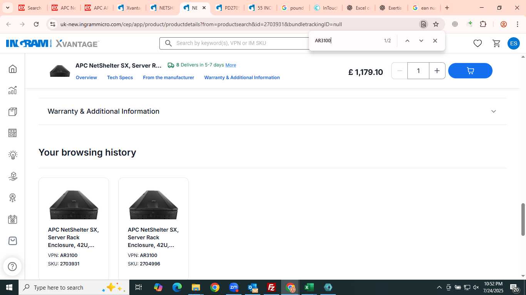Viewport: 526px width, 295px height.
Task: View site information icon in address bar
Action: (x=52, y=24)
